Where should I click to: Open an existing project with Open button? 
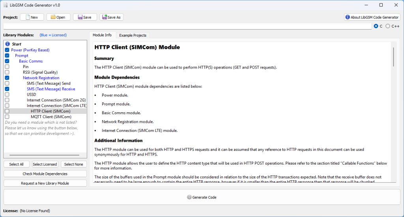(x=58, y=17)
